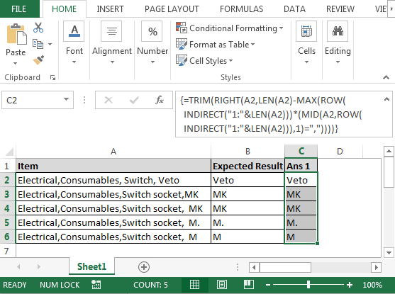Click the Insert Function fx icon
395x294 pixels.
tap(160, 100)
